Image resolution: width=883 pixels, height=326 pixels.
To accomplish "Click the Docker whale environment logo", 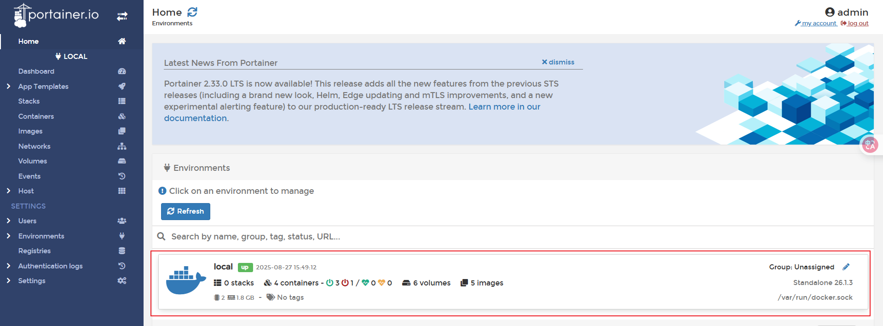I will click(185, 280).
